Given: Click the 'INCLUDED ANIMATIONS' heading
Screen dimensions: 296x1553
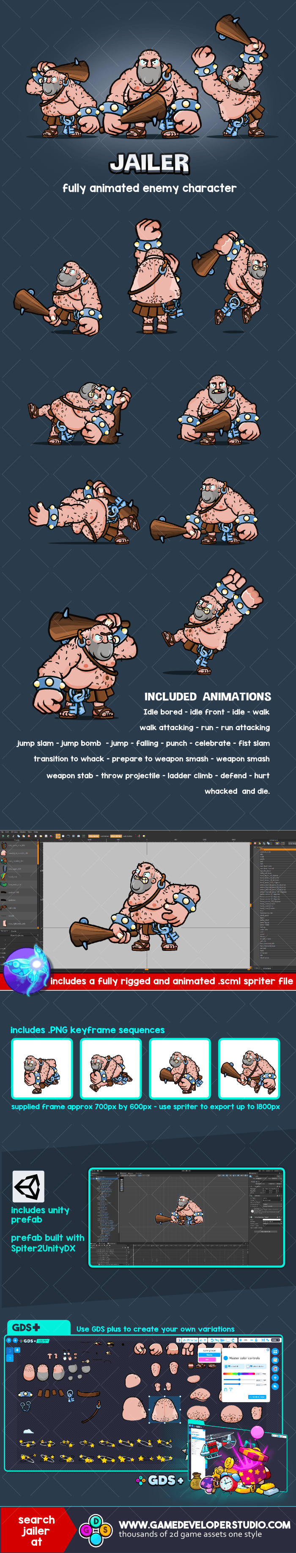Looking at the screenshot, I should (x=208, y=696).
